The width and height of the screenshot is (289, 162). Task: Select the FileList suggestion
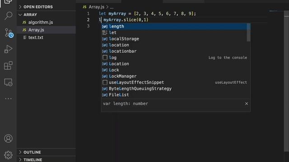[174, 95]
